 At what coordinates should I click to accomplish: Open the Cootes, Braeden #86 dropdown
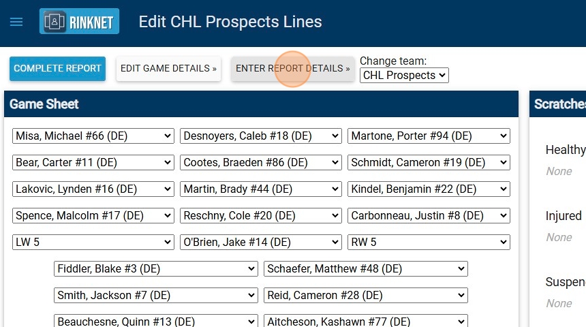260,163
